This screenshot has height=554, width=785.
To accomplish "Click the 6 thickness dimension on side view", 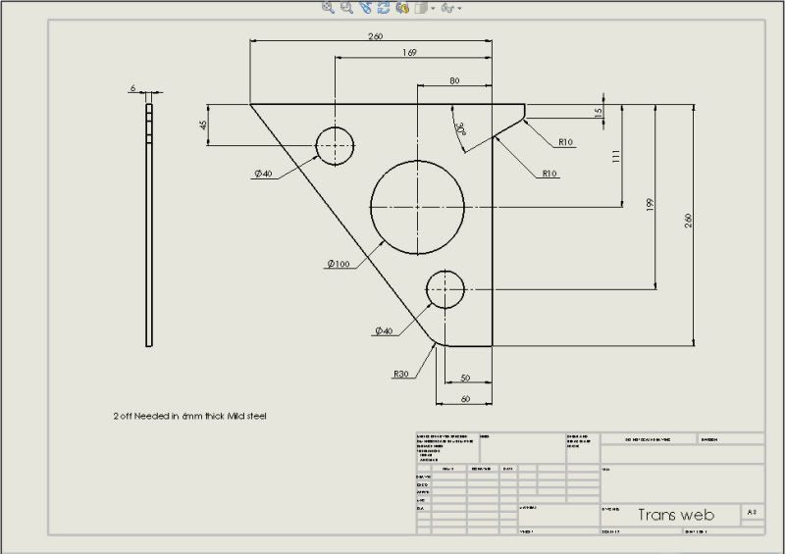I will click(x=132, y=88).
